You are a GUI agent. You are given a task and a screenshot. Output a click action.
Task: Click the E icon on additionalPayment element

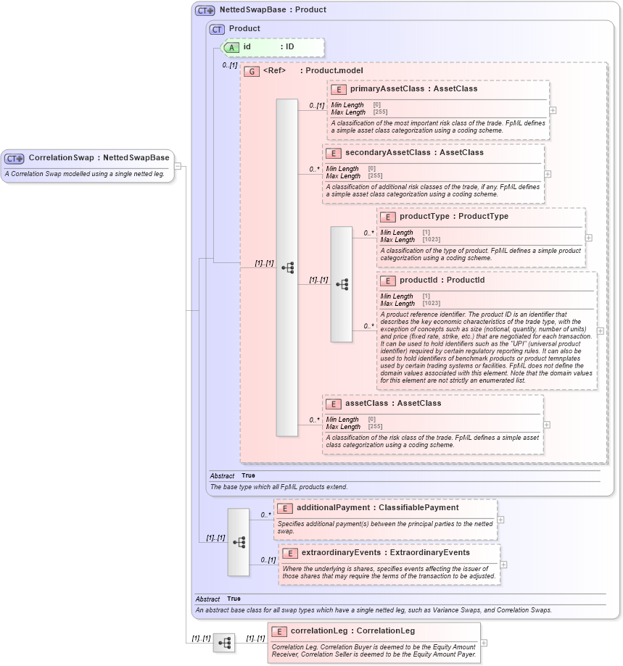click(x=284, y=508)
